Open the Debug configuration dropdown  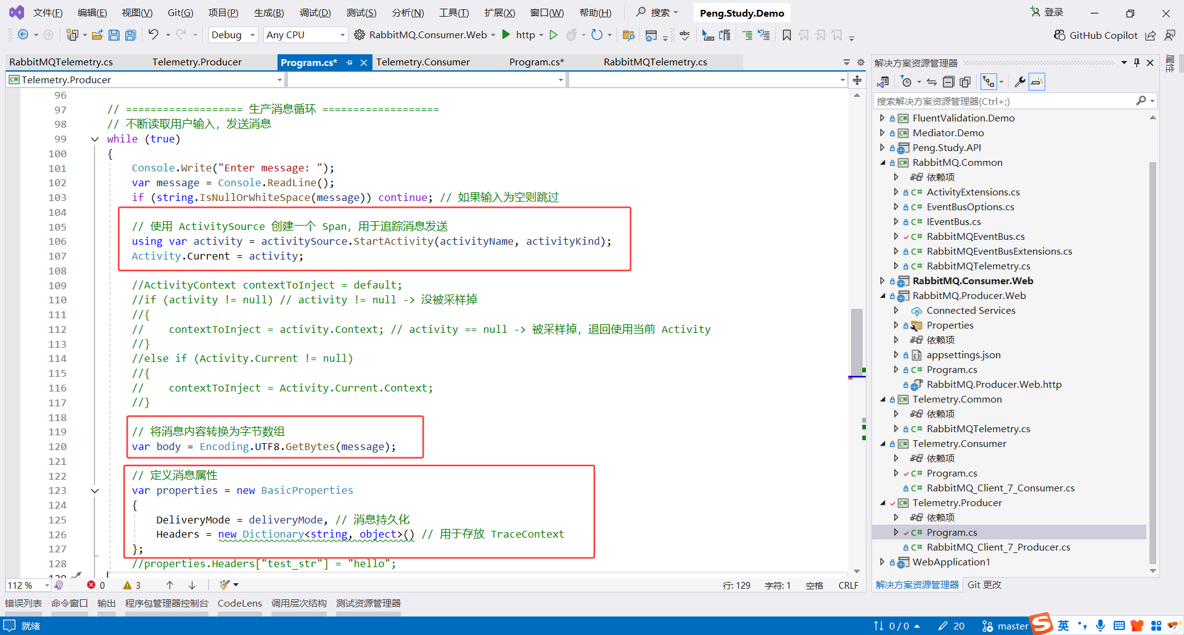pyautogui.click(x=233, y=35)
